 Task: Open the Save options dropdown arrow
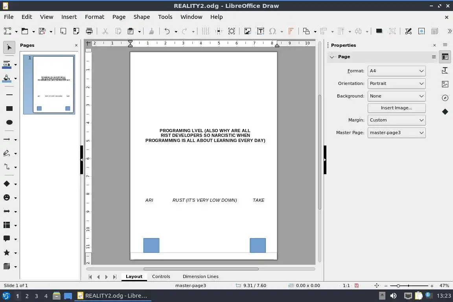coord(51,31)
